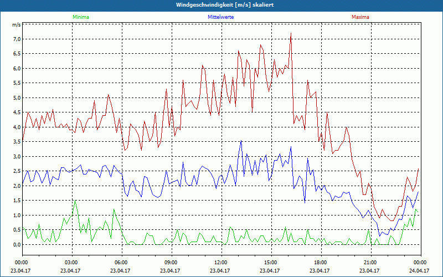Click the '23.04.17' date beneath 18:00

pyautogui.click(x=320, y=270)
